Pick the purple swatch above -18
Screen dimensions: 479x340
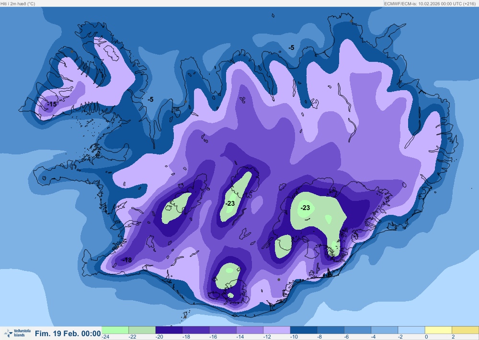click(x=196, y=330)
